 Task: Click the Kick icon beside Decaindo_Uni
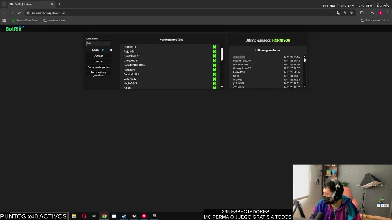click(215, 74)
